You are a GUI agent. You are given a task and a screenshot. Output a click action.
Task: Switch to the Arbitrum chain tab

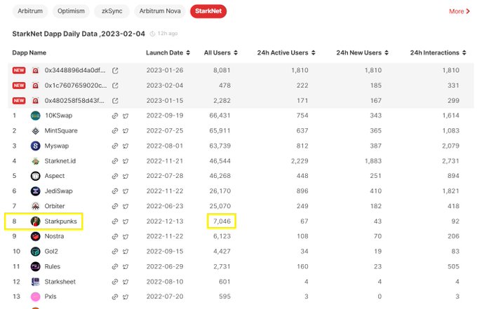pyautogui.click(x=30, y=11)
